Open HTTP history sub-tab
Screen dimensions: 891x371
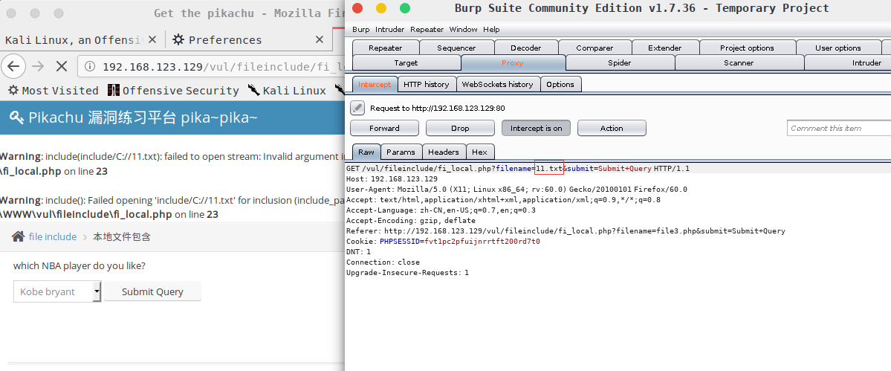[x=427, y=84]
